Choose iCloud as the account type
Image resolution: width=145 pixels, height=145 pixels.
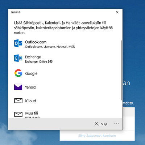pos(30,101)
